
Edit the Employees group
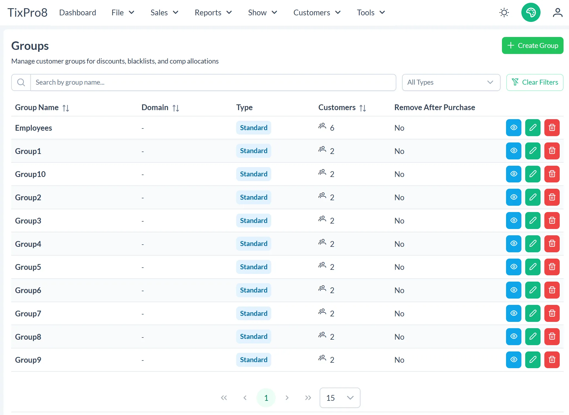coord(533,128)
